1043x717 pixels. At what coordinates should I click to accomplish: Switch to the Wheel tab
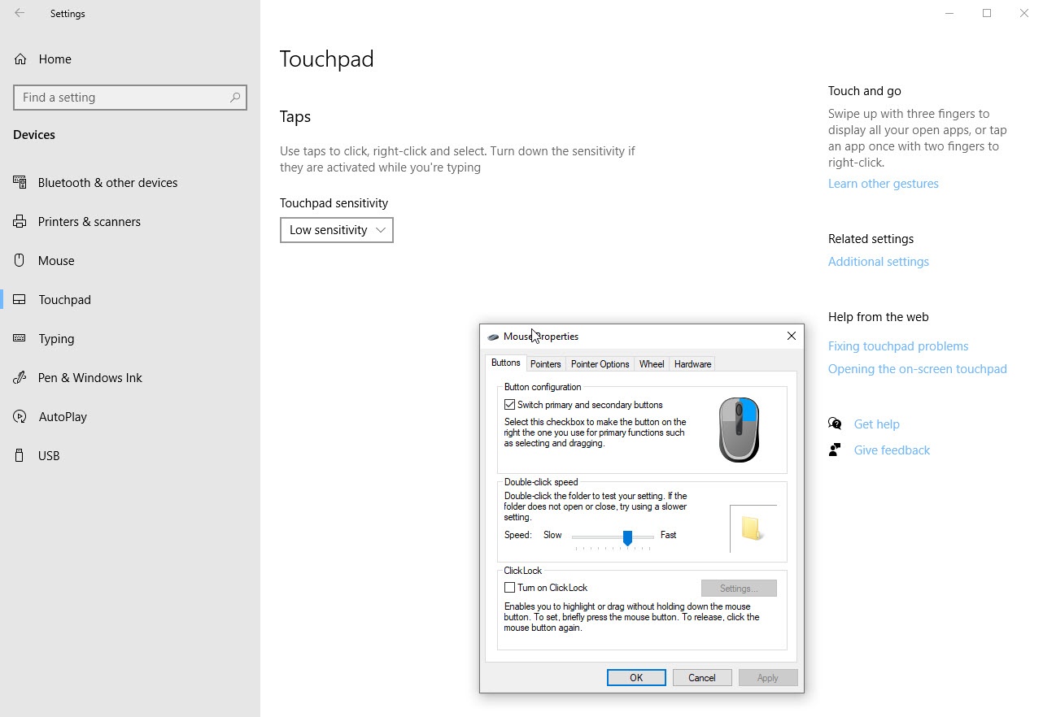click(x=652, y=364)
